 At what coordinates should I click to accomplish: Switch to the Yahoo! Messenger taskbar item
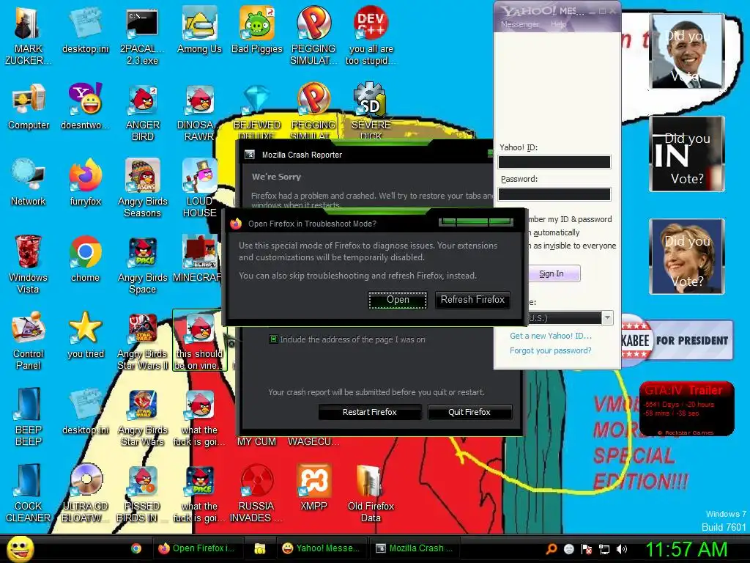tap(321, 548)
